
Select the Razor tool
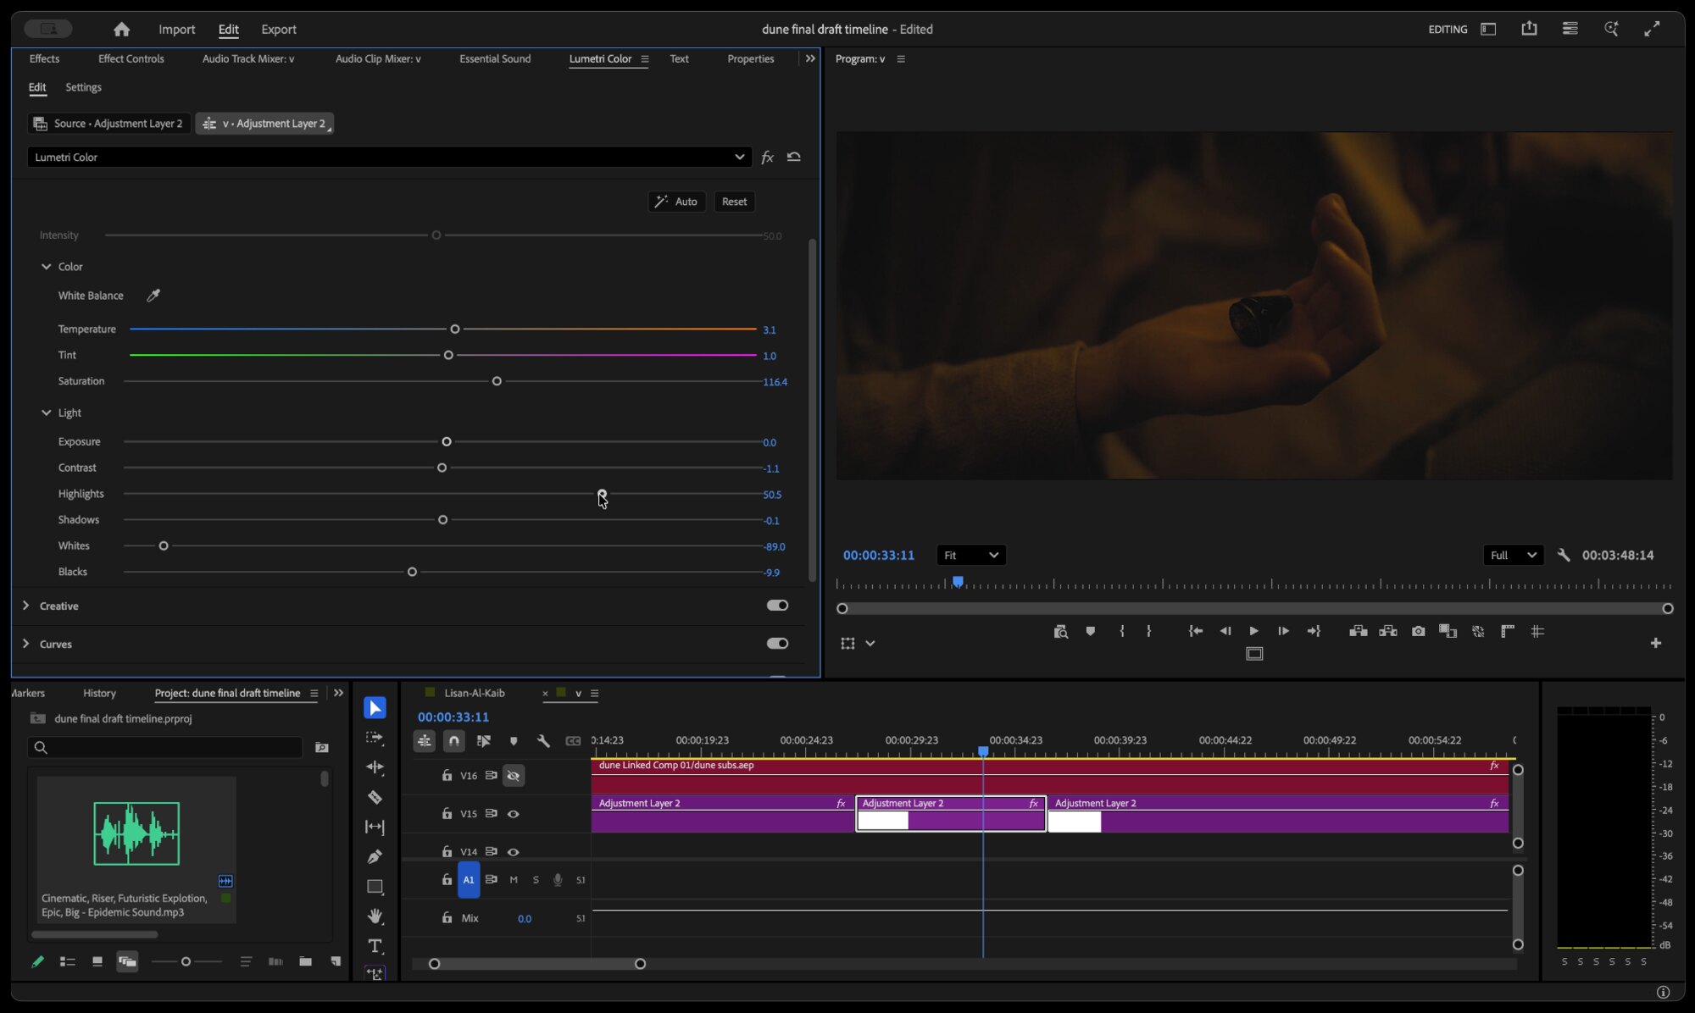click(x=375, y=797)
